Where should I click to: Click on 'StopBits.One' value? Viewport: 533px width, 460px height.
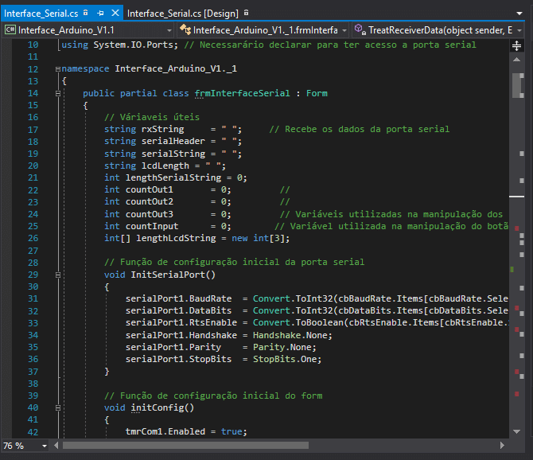(x=285, y=359)
